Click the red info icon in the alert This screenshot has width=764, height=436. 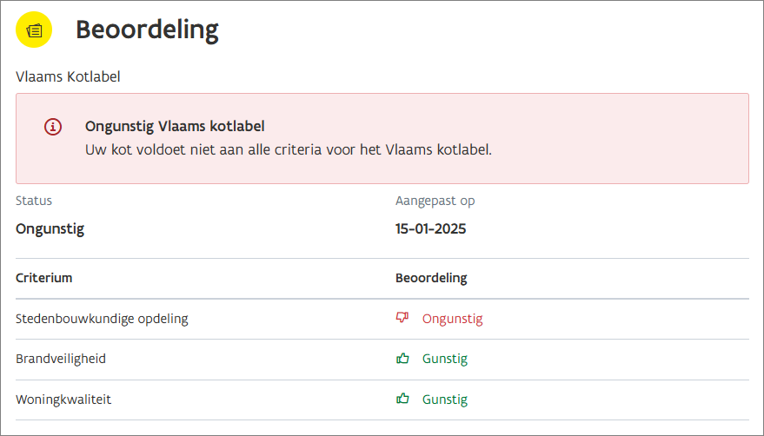point(53,127)
